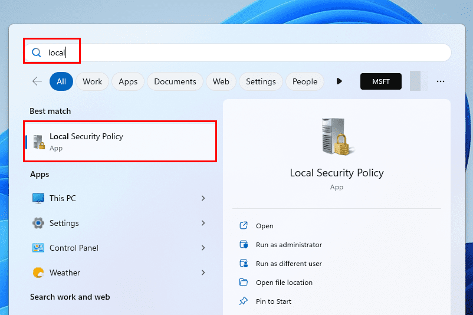This screenshot has height=315, width=473.
Task: Click the Run as different user icon
Action: pos(244,264)
